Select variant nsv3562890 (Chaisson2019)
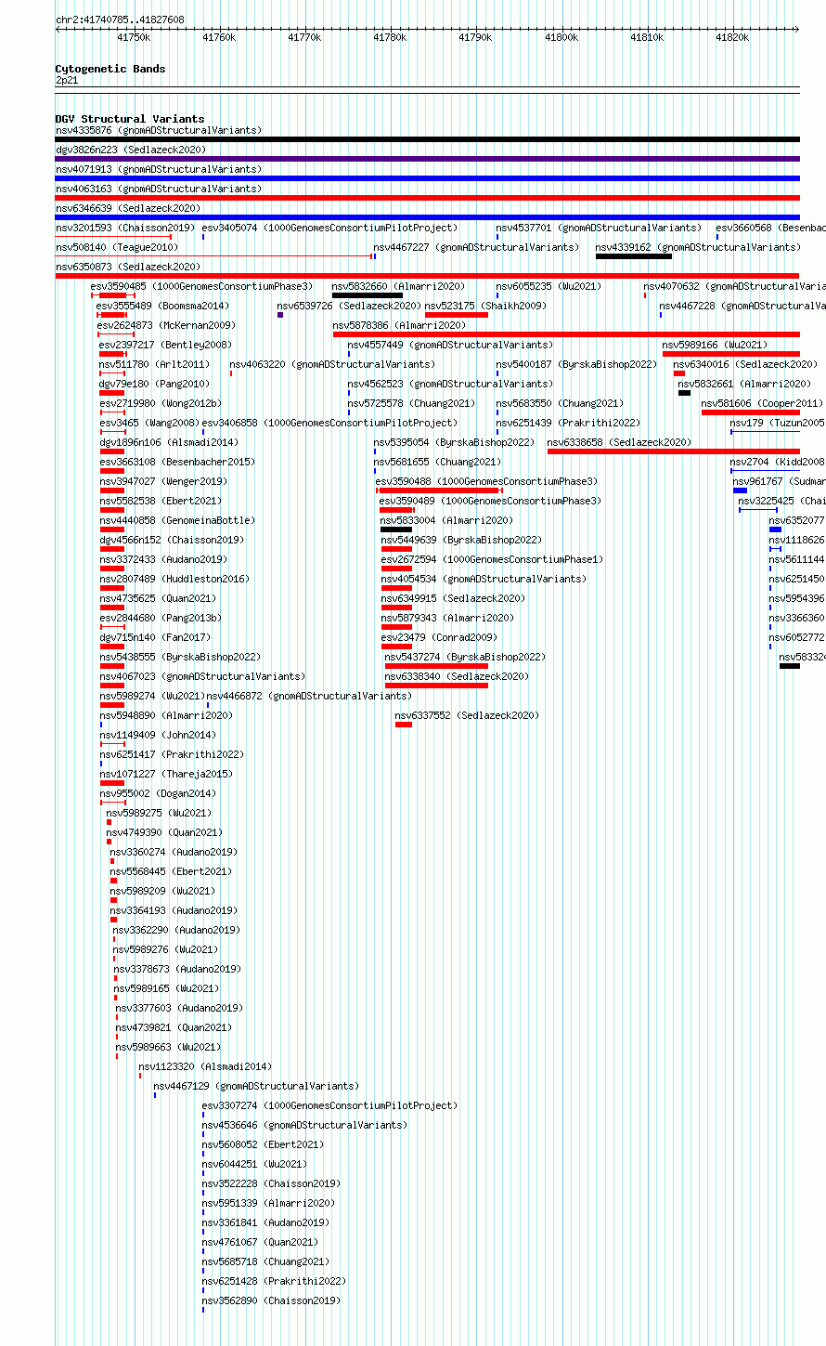The image size is (826, 1346). tap(272, 1300)
